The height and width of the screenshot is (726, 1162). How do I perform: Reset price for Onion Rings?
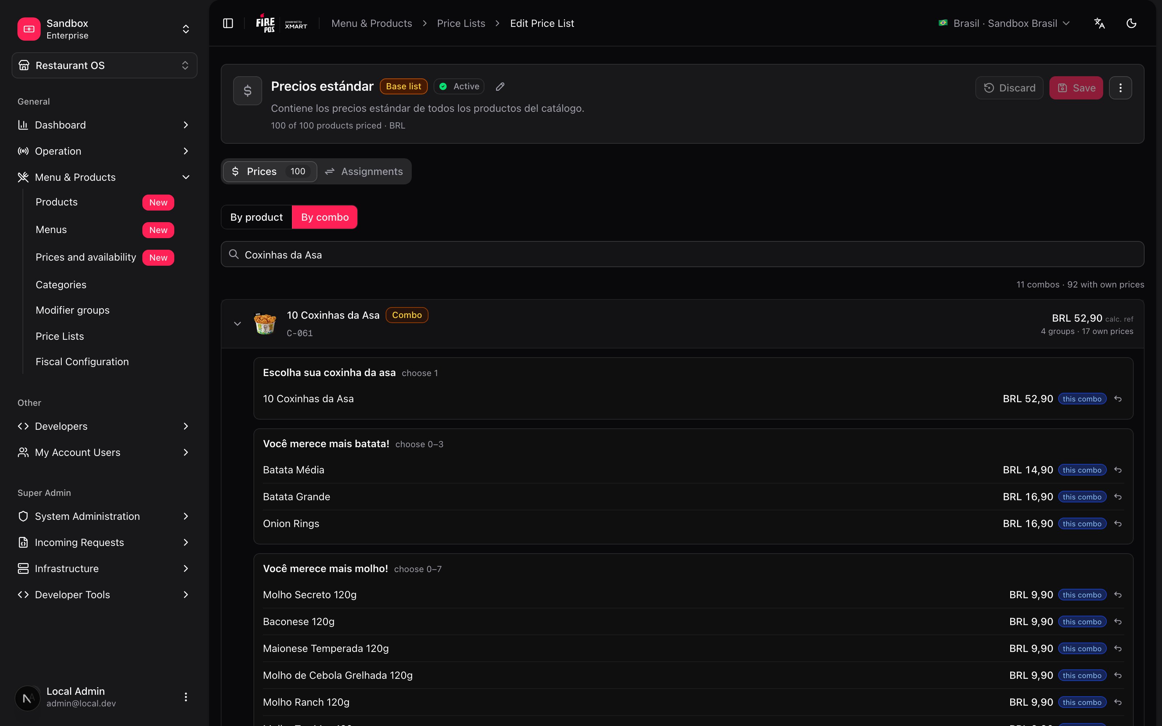coord(1118,524)
